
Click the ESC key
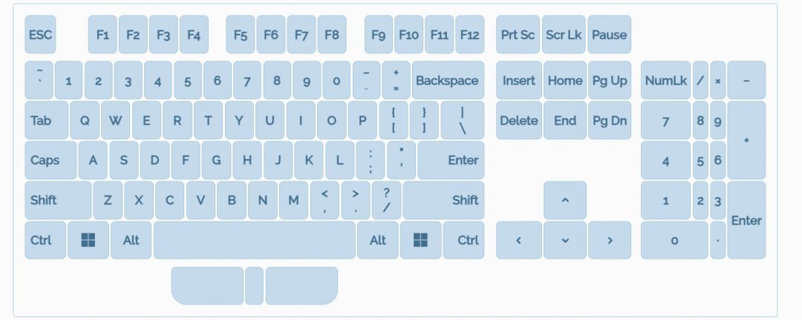(x=40, y=35)
